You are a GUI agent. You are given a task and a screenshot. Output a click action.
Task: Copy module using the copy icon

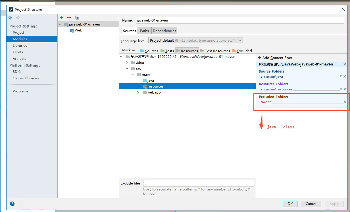pos(77,18)
